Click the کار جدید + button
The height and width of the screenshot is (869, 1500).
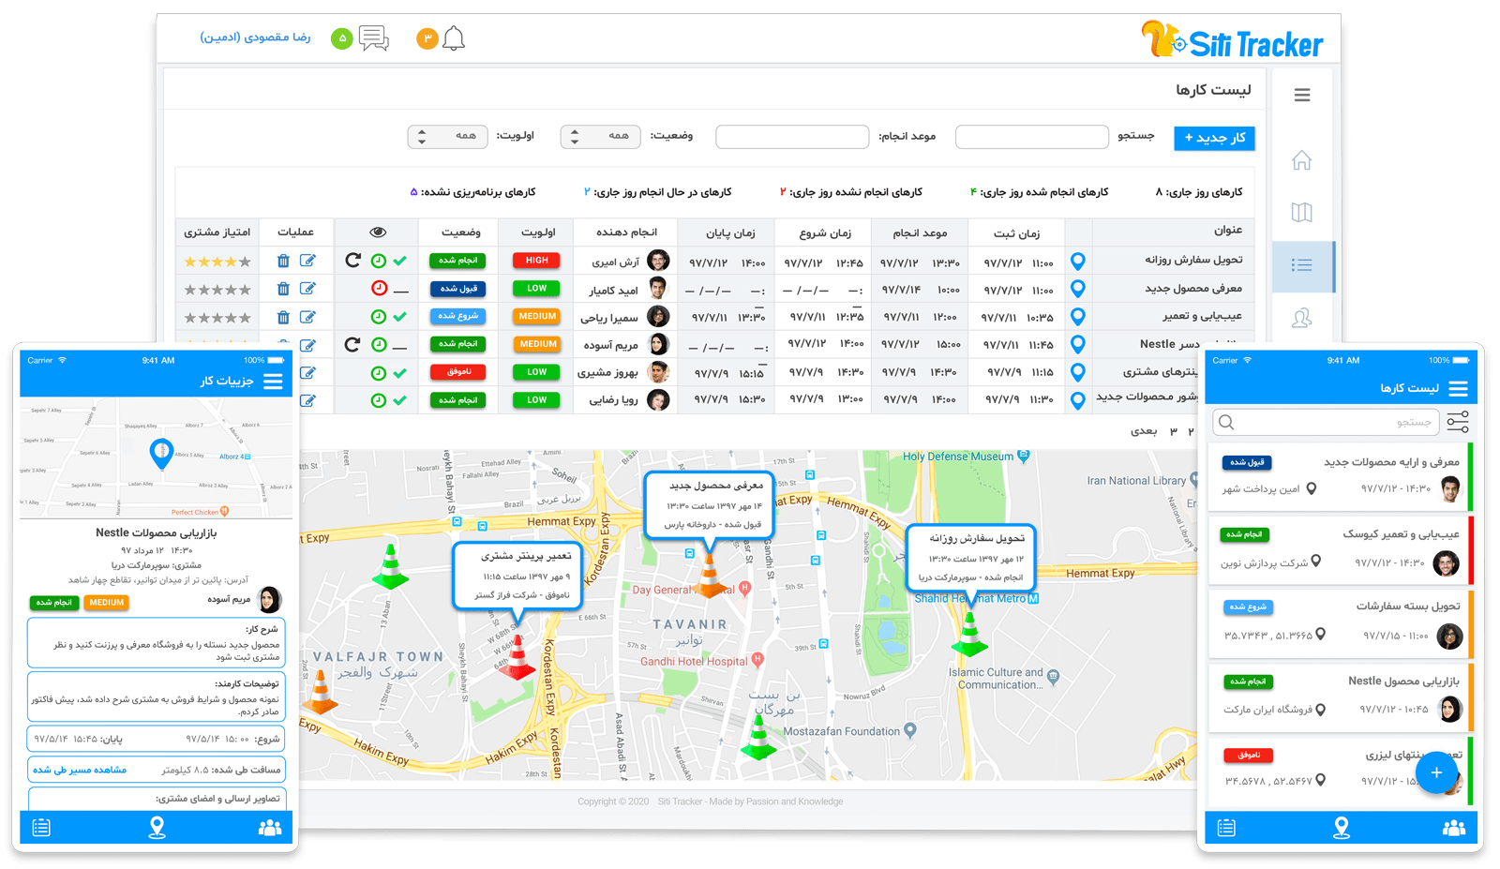1214,138
